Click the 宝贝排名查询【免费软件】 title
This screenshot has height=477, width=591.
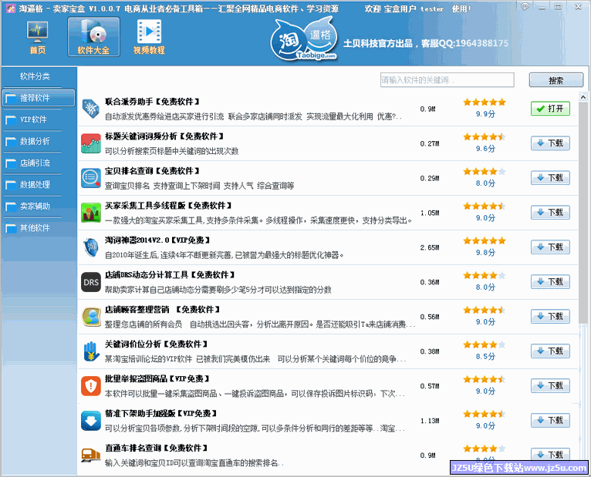152,171
